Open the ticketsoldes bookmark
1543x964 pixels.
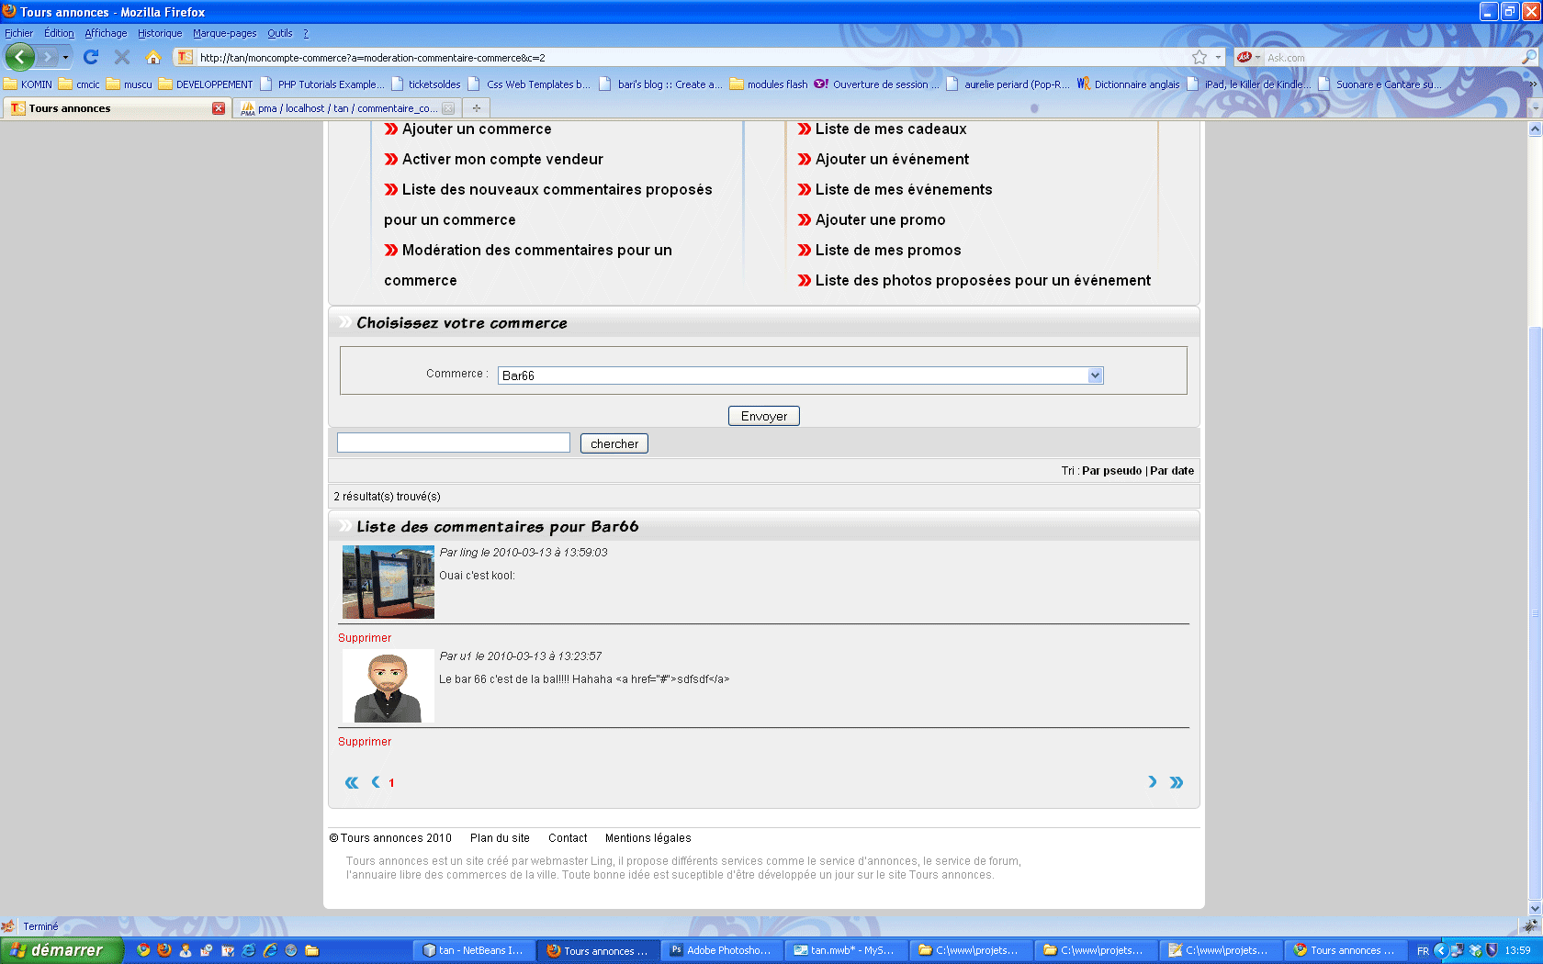426,84
